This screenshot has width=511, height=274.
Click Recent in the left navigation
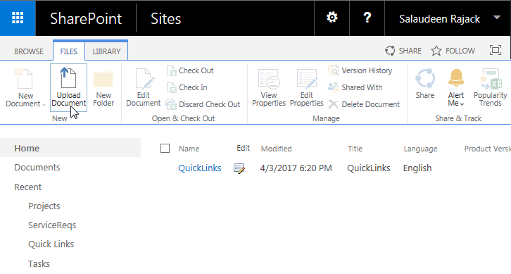(x=27, y=187)
